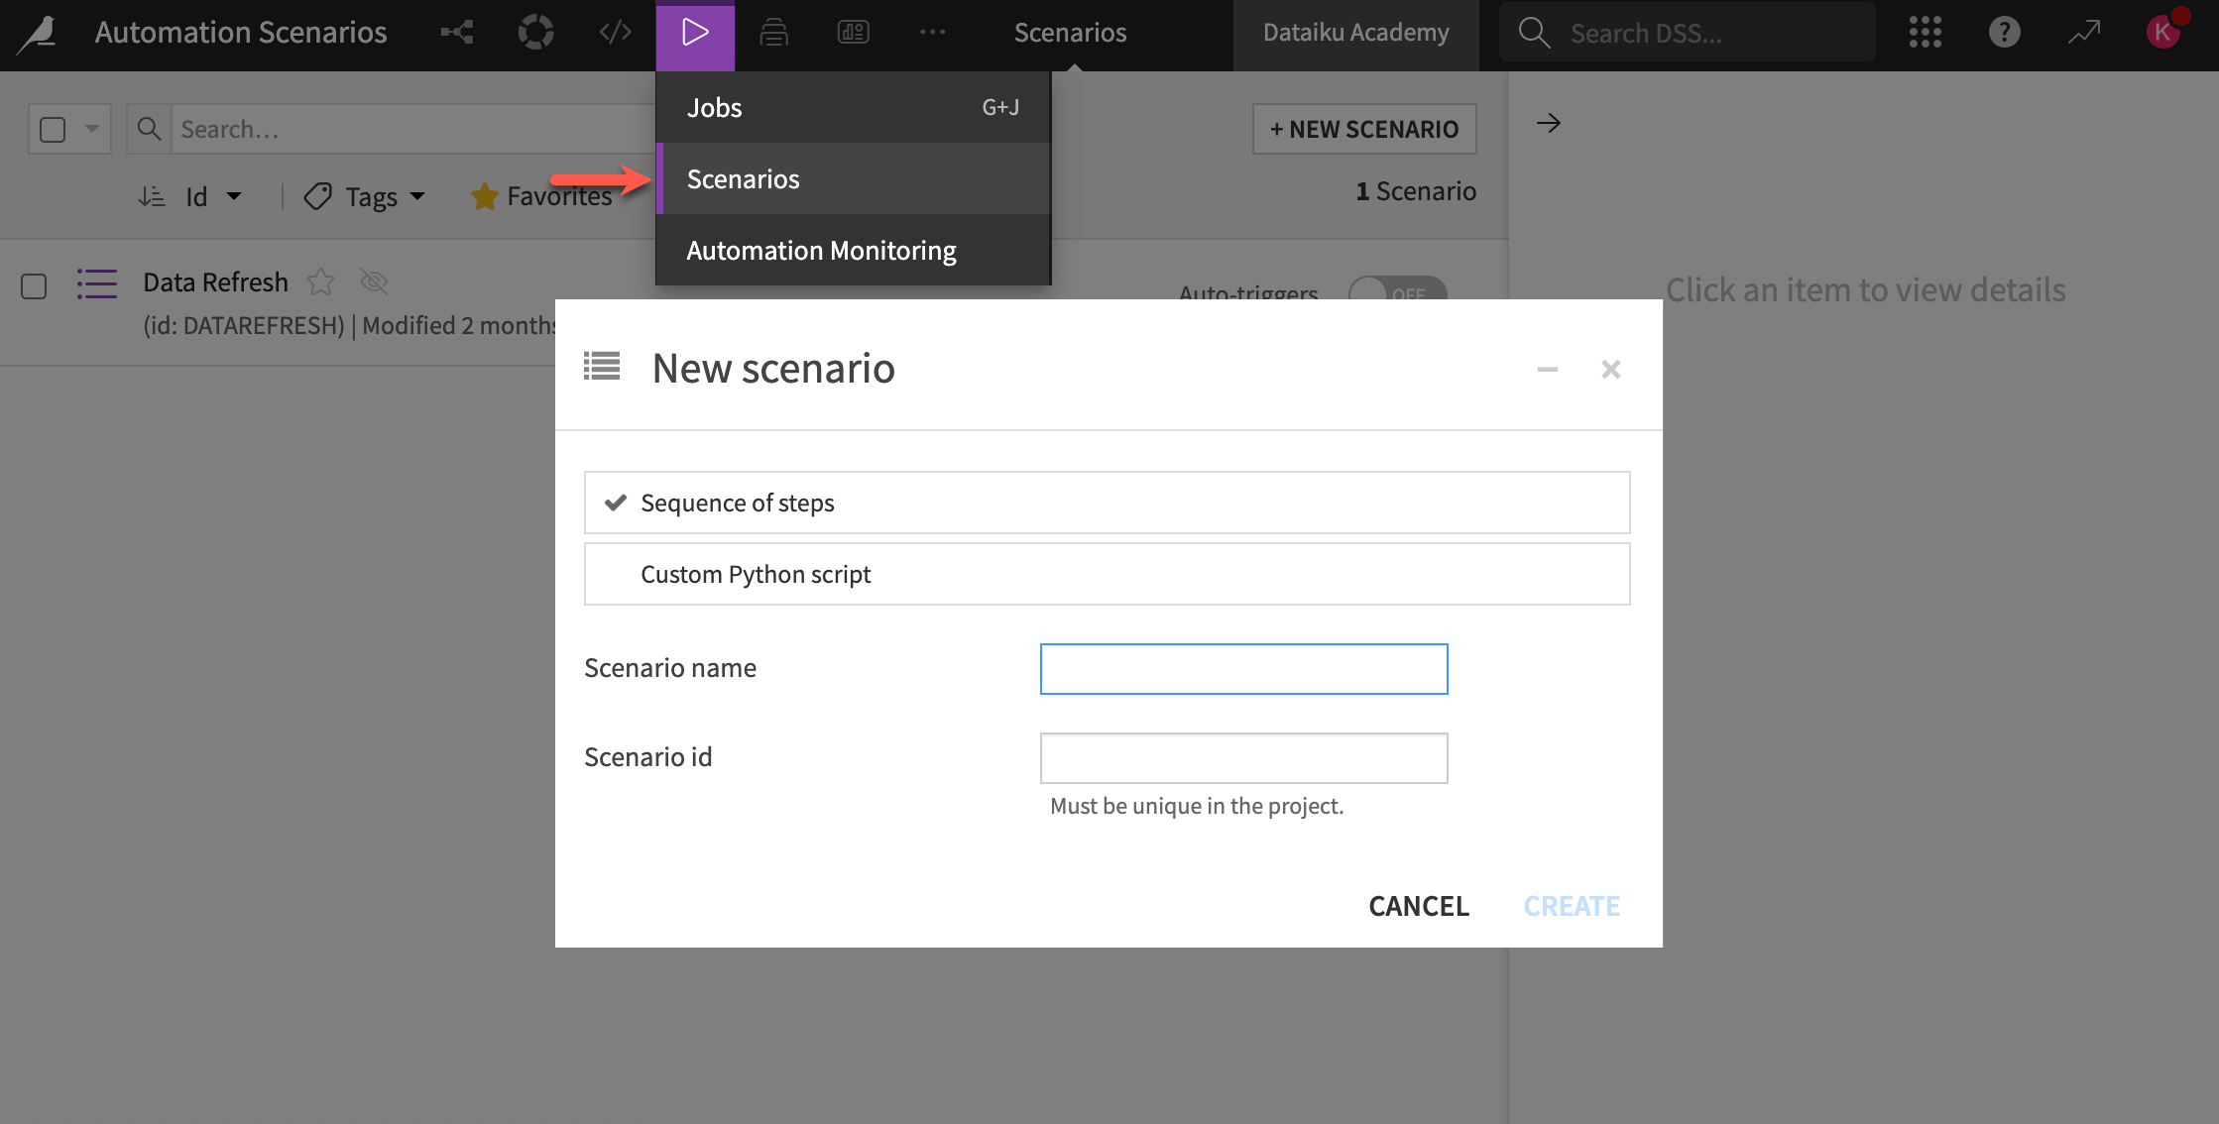This screenshot has width=2219, height=1124.
Task: Click the '(id: DATAREFRESH)' text
Action: [x=244, y=325]
